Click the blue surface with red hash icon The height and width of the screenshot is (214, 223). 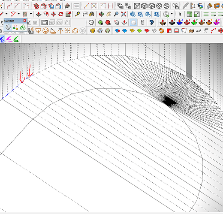click(x=118, y=31)
